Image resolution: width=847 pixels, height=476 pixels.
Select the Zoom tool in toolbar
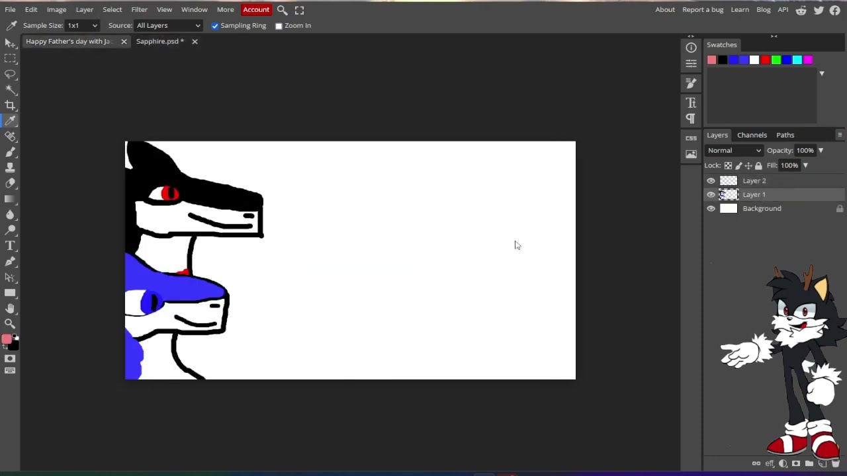[10, 323]
